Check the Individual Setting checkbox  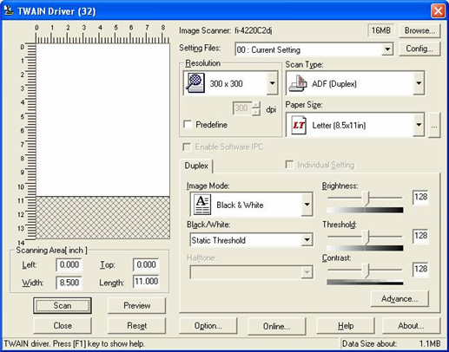click(289, 165)
